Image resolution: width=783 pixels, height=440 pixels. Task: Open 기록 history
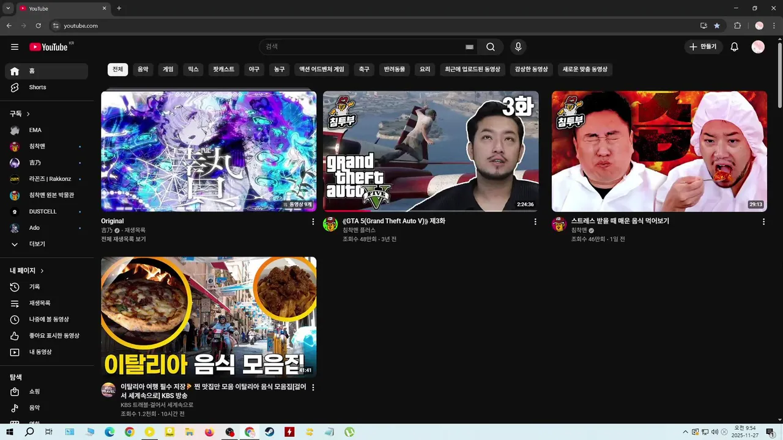coord(46,287)
